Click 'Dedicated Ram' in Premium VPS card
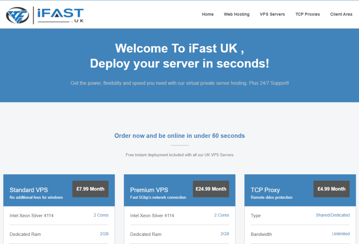Screen dimensions: 359x244 (x=145, y=235)
